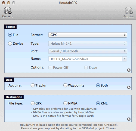Reset the Source section with its arrow icon
This screenshot has width=136, height=131.
[129, 70]
